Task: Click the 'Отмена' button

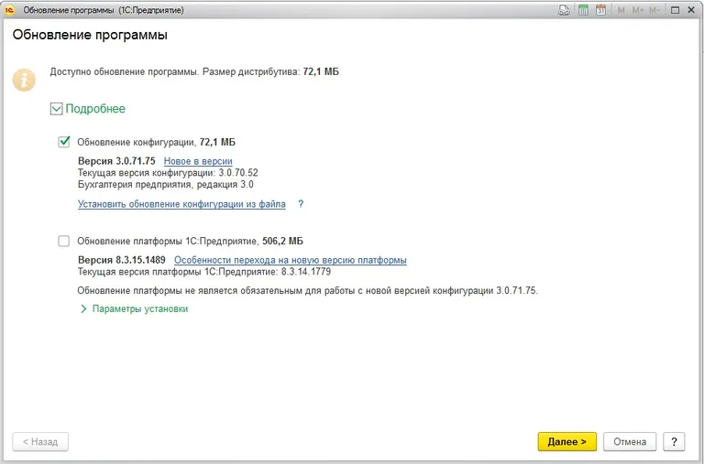Action: coord(630,442)
